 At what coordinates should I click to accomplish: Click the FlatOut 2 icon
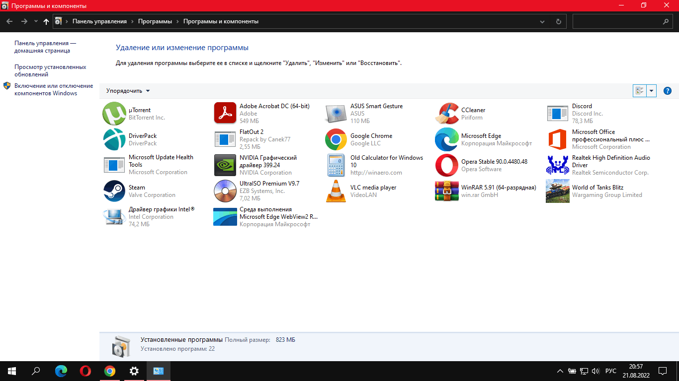point(225,139)
